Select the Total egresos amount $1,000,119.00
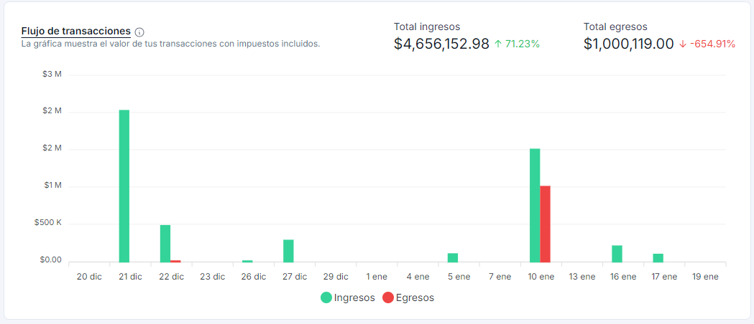 [x=628, y=44]
